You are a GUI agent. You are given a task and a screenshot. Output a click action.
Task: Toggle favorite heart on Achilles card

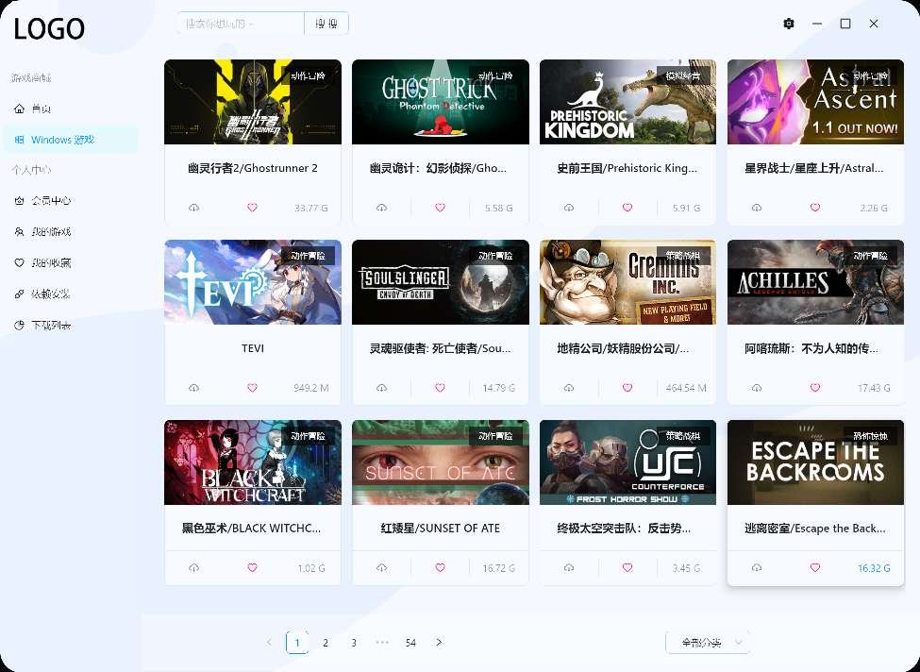point(815,388)
